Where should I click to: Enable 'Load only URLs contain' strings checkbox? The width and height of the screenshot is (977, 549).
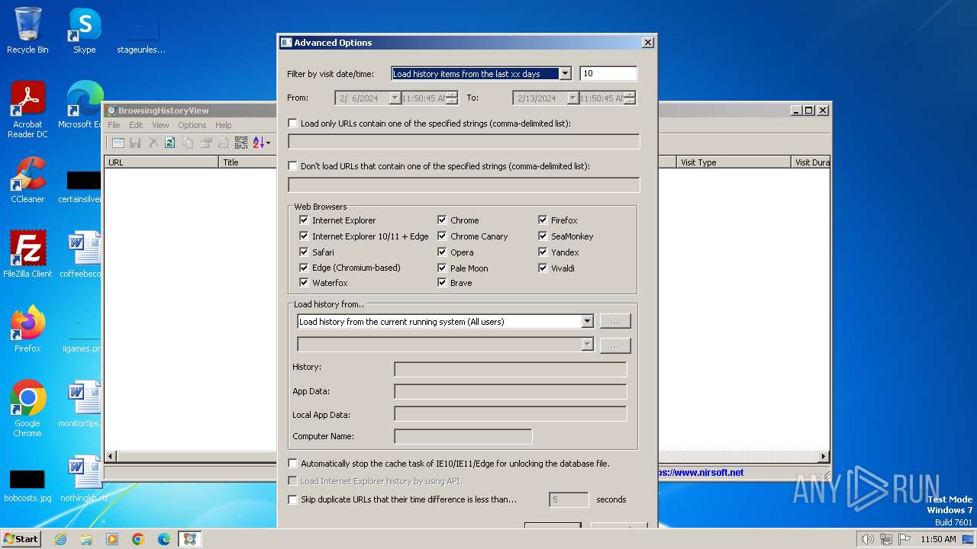292,123
